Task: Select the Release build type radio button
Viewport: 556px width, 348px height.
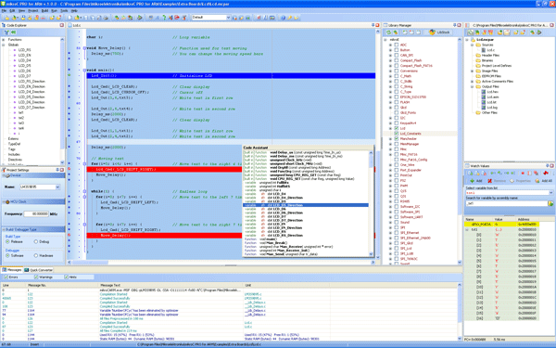Action: pyautogui.click(x=7, y=242)
